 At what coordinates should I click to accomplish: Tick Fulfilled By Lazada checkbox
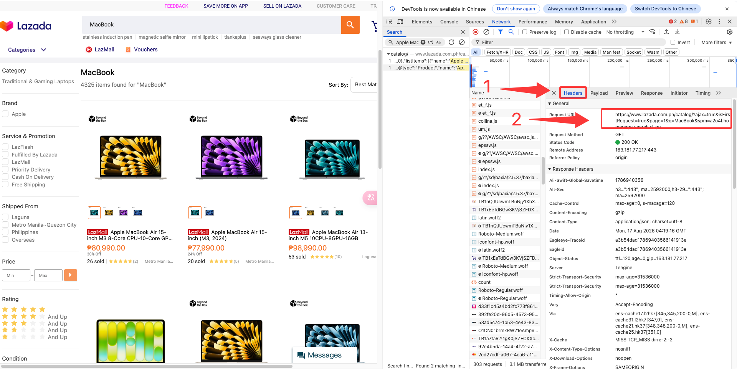click(x=5, y=154)
